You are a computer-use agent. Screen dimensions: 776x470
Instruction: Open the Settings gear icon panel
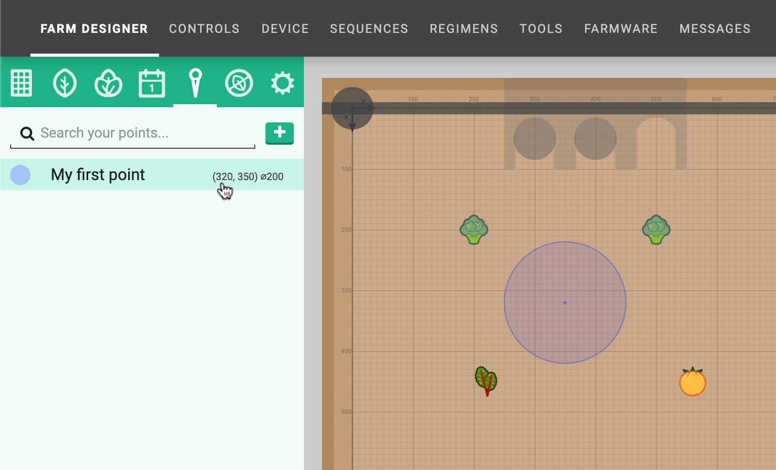pyautogui.click(x=282, y=83)
